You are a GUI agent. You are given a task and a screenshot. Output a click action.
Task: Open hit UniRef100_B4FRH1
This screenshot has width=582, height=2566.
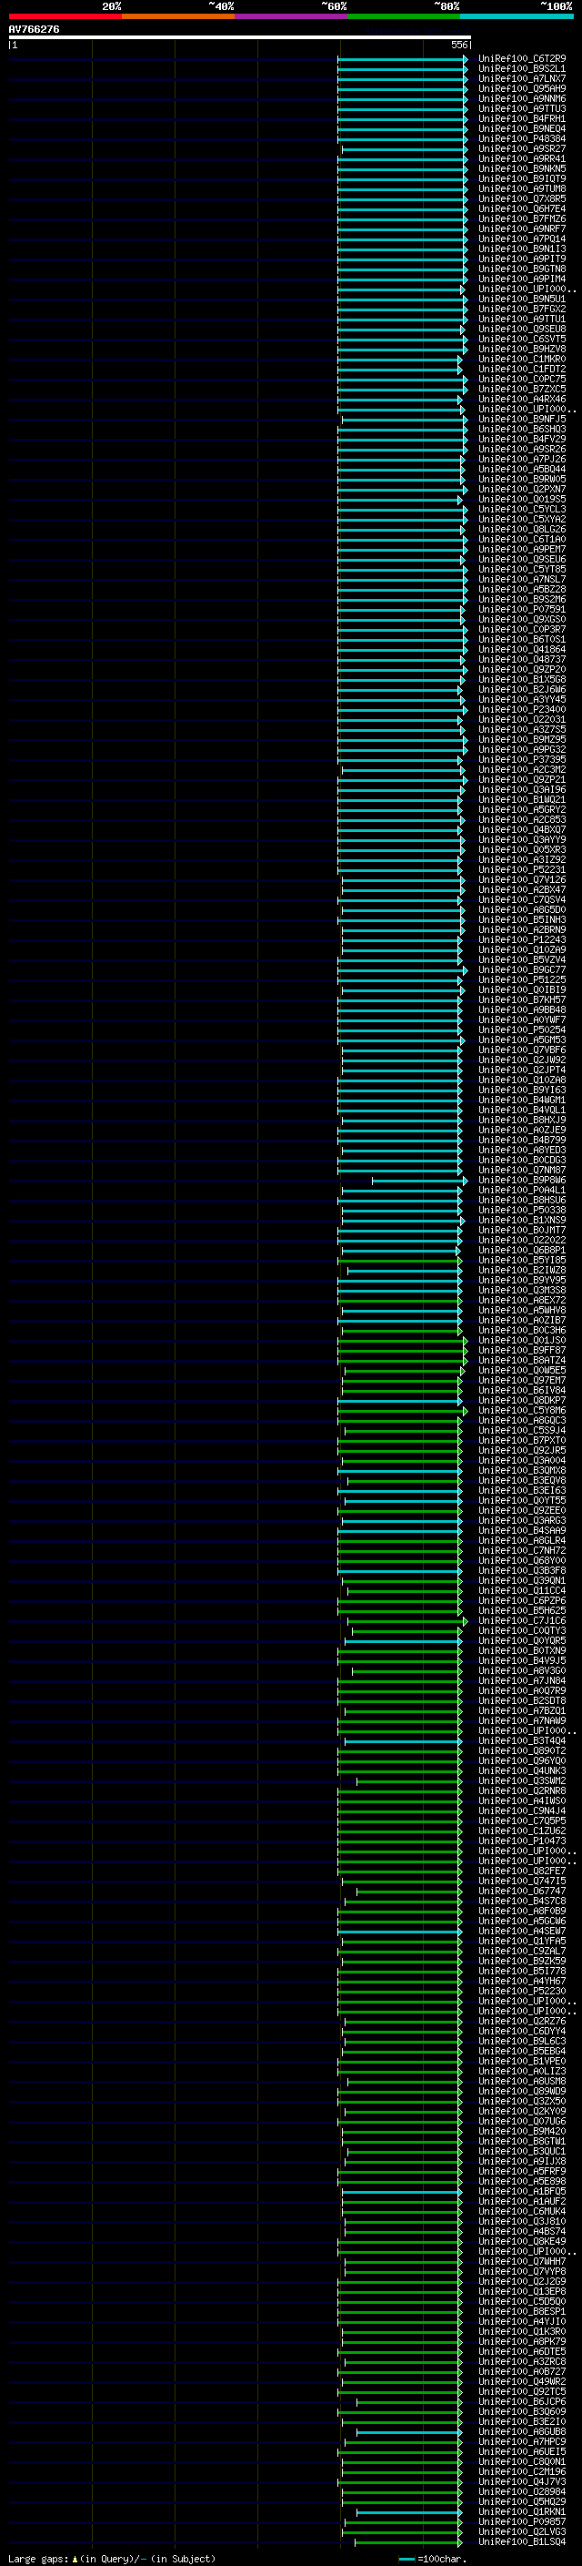click(521, 118)
